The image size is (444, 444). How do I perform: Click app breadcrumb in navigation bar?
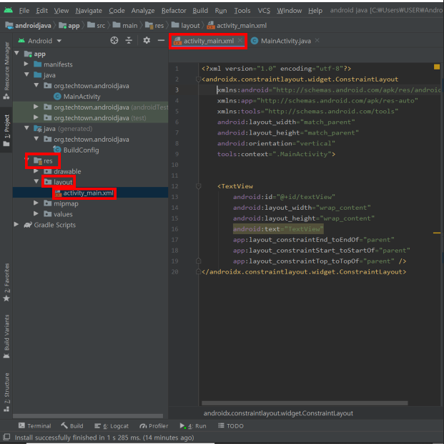click(x=69, y=26)
